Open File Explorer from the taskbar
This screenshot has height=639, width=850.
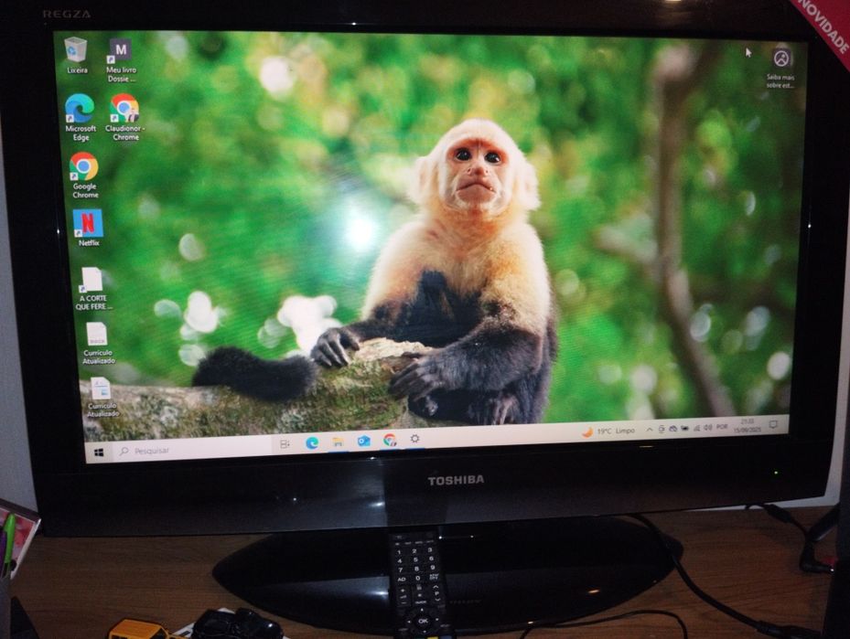338,442
